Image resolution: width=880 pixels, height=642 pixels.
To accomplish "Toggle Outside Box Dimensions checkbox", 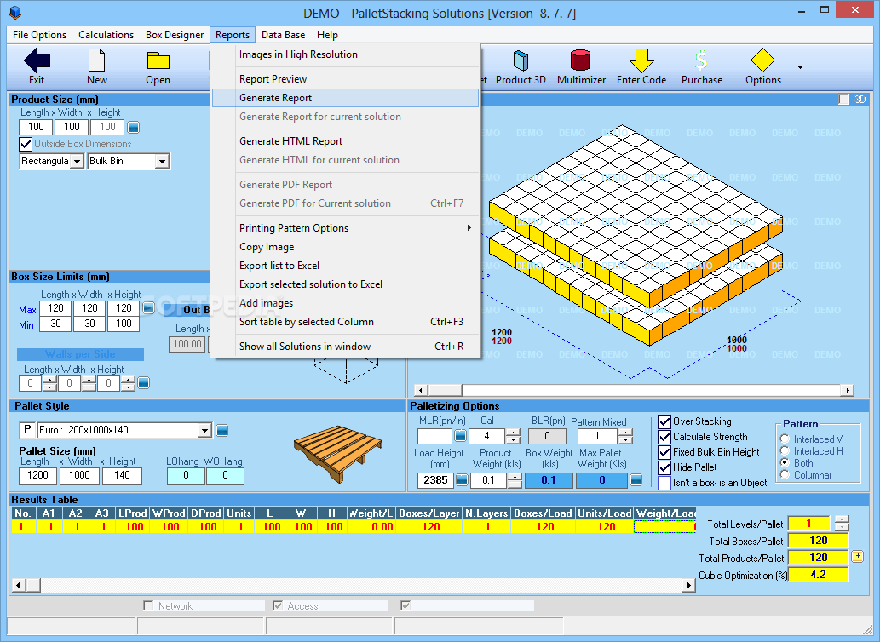I will [x=26, y=144].
